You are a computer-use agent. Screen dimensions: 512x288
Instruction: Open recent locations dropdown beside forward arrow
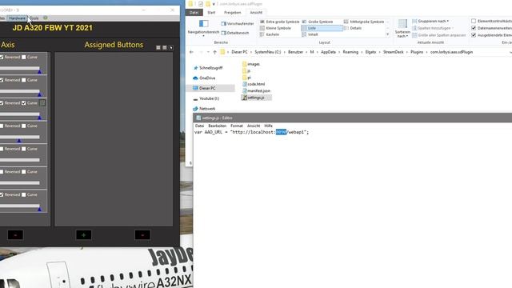click(x=208, y=52)
